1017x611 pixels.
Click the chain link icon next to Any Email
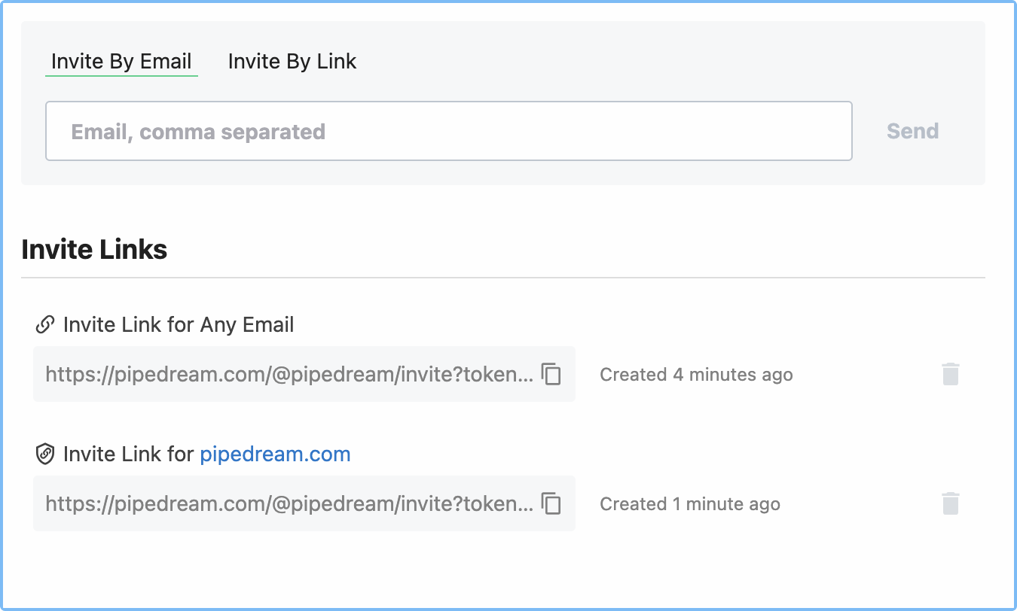(x=47, y=324)
